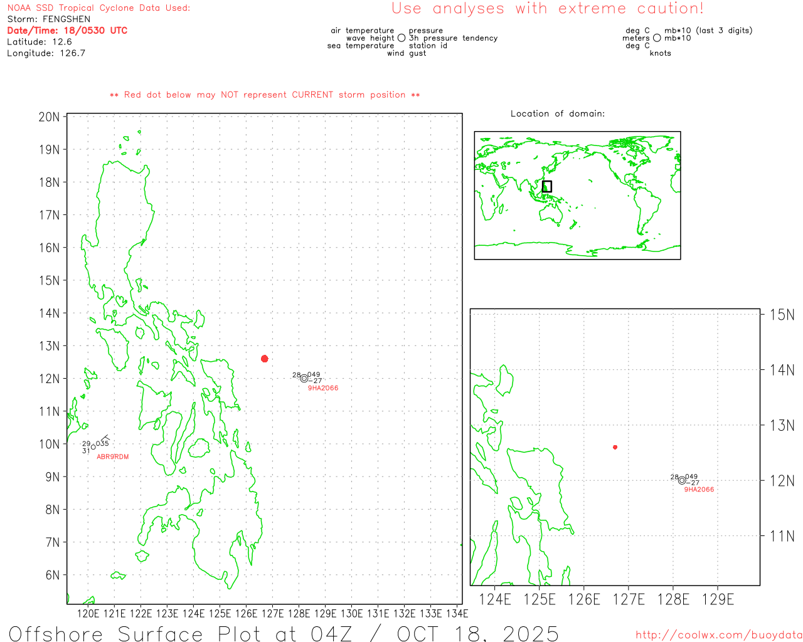Click the 120E longitude axis label
Viewport: 803px width, 642px height.
pyautogui.click(x=88, y=614)
